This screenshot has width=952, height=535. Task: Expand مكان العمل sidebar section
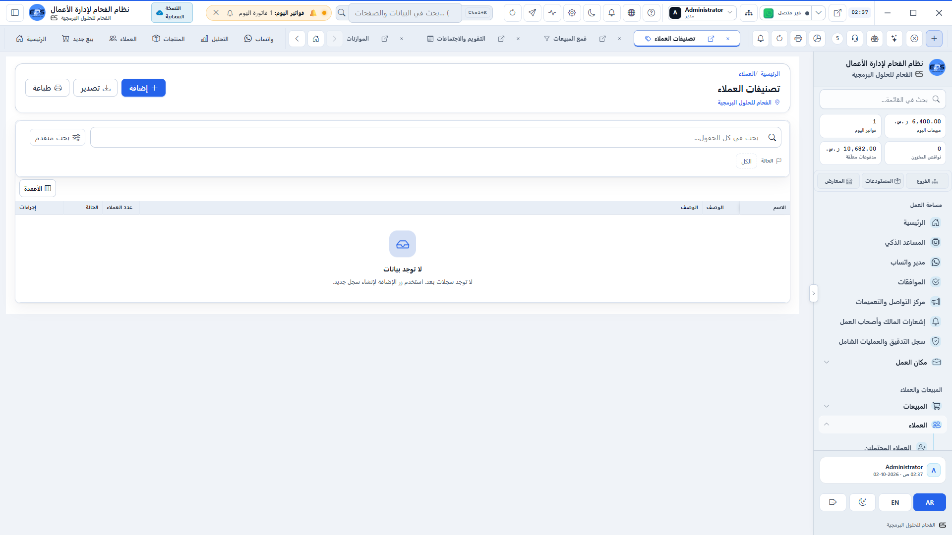coord(883,363)
